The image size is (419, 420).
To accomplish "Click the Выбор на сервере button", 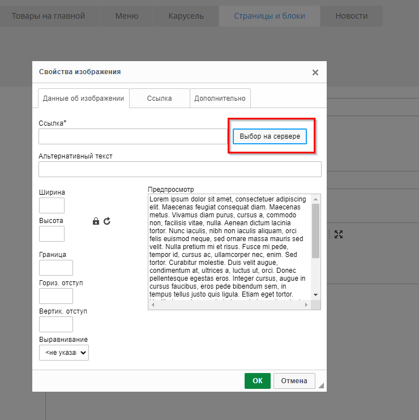I will click(270, 136).
